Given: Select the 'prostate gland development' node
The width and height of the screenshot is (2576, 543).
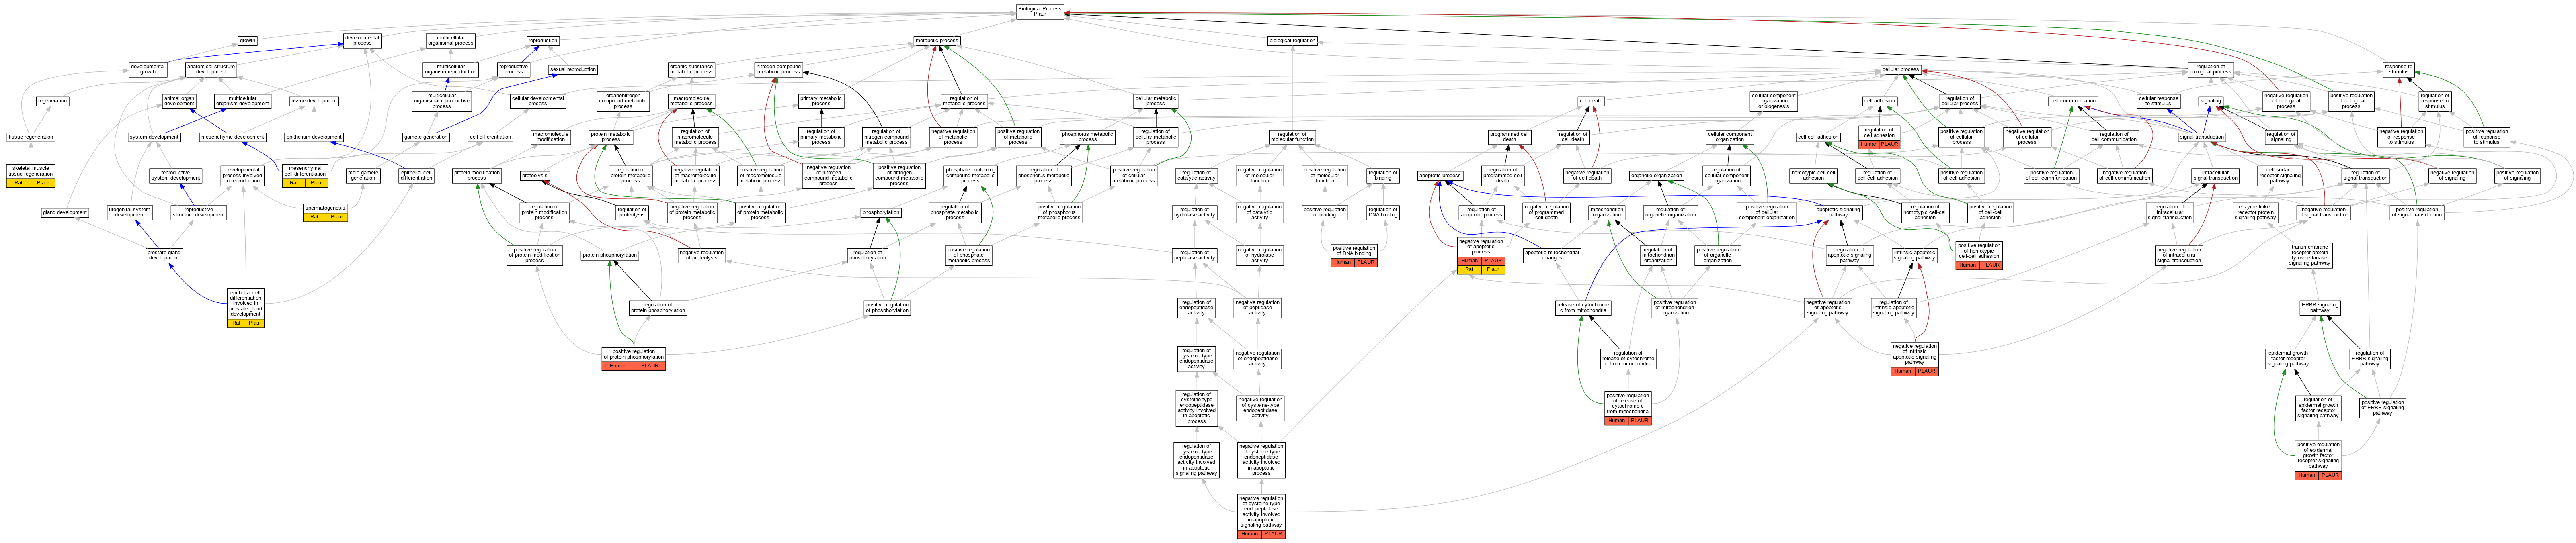Looking at the screenshot, I should (164, 255).
